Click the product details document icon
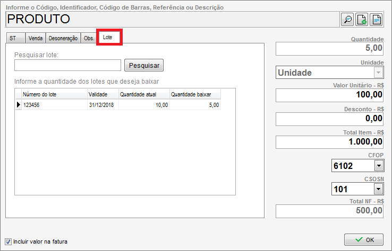Screen dimensions: 392x251 point(377,20)
